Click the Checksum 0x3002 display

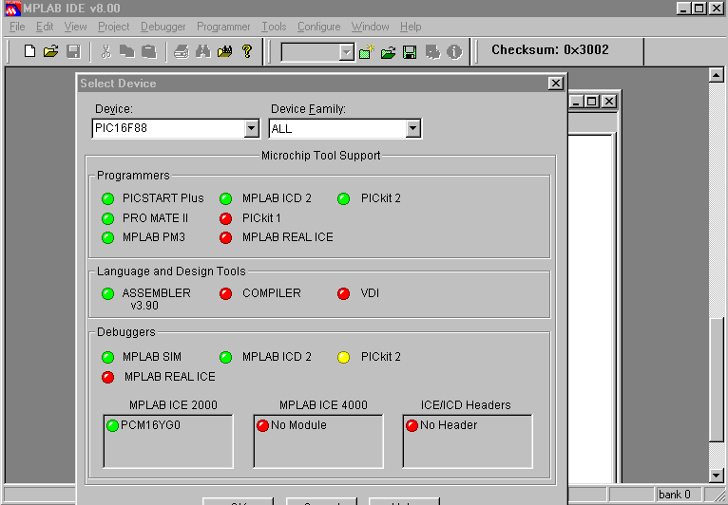click(x=550, y=49)
